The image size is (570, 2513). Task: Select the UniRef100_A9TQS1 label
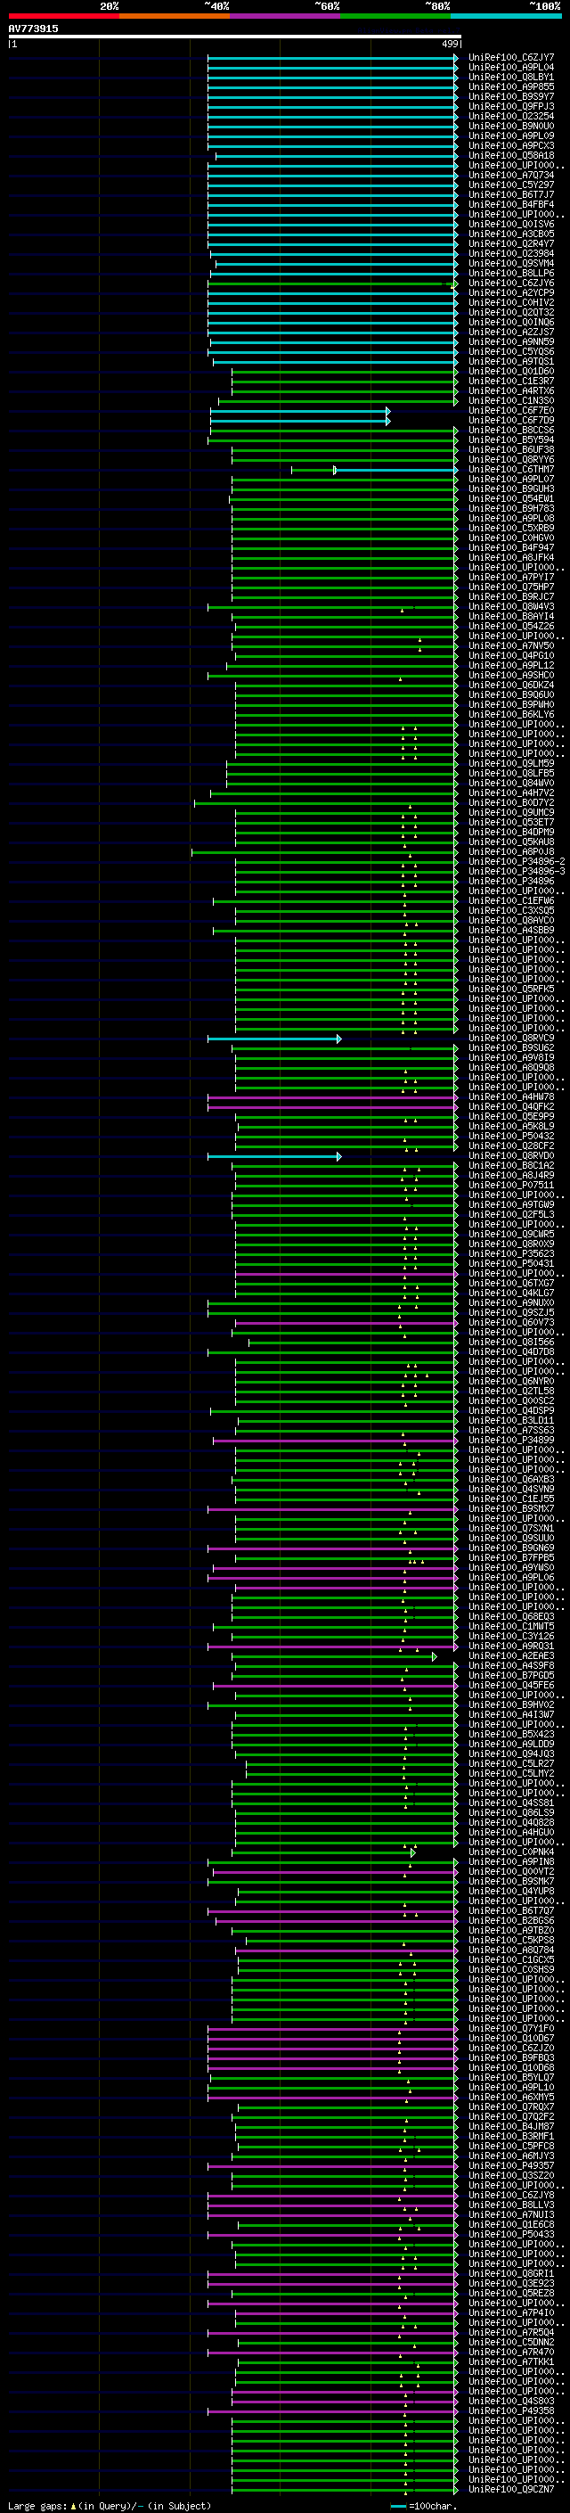point(510,361)
